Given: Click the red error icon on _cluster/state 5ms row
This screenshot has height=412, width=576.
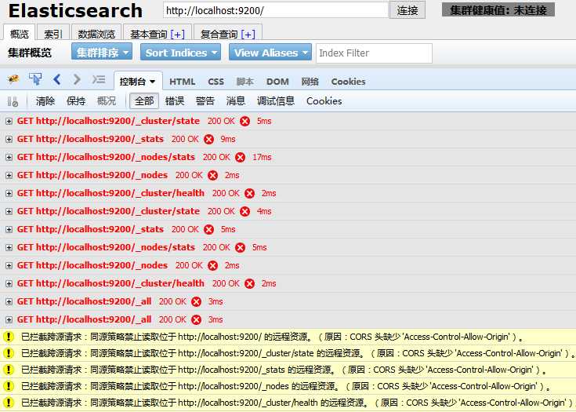Looking at the screenshot, I should [x=245, y=122].
